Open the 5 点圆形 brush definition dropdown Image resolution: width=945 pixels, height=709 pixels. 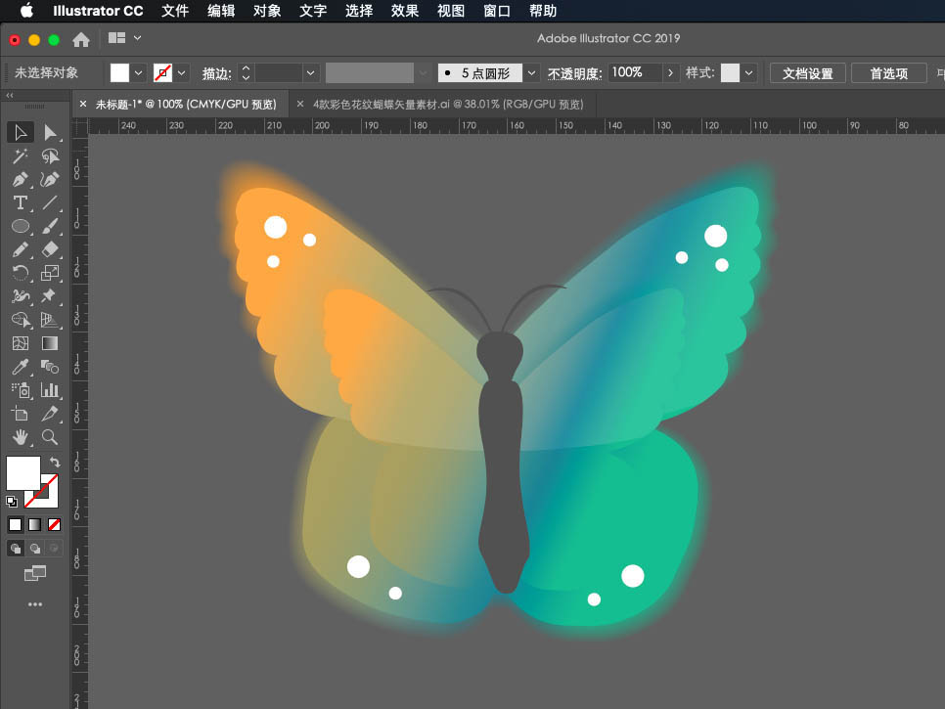531,73
